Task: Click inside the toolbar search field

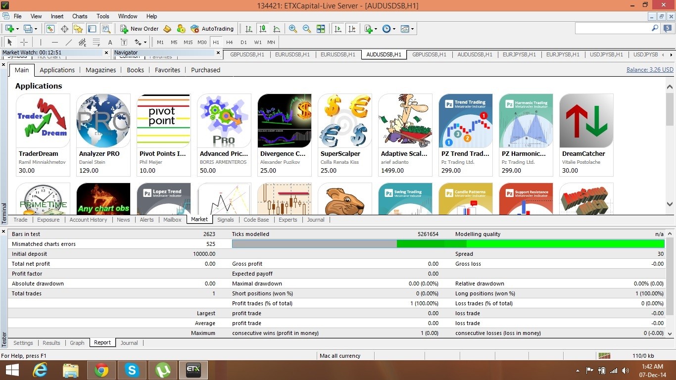Action: (613, 29)
